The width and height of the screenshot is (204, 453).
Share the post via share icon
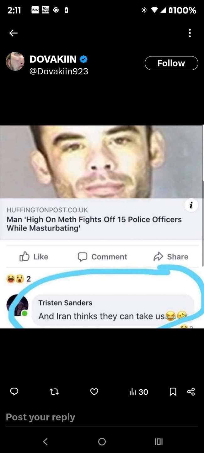coord(191,392)
